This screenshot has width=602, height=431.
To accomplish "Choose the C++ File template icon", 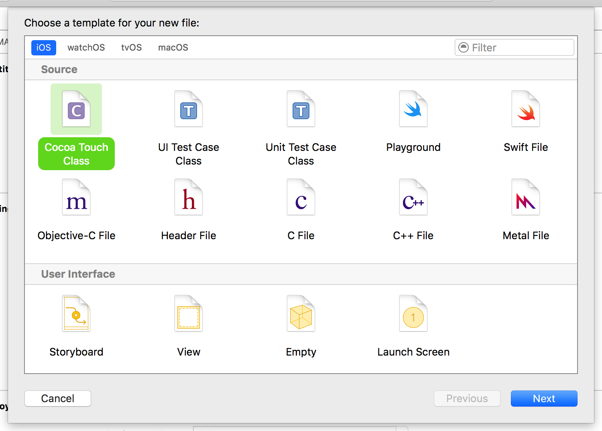I will click(x=413, y=197).
